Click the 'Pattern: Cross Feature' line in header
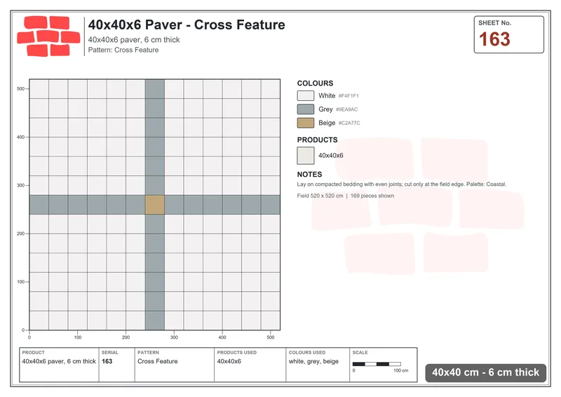This screenshot has height=397, width=561. (123, 50)
